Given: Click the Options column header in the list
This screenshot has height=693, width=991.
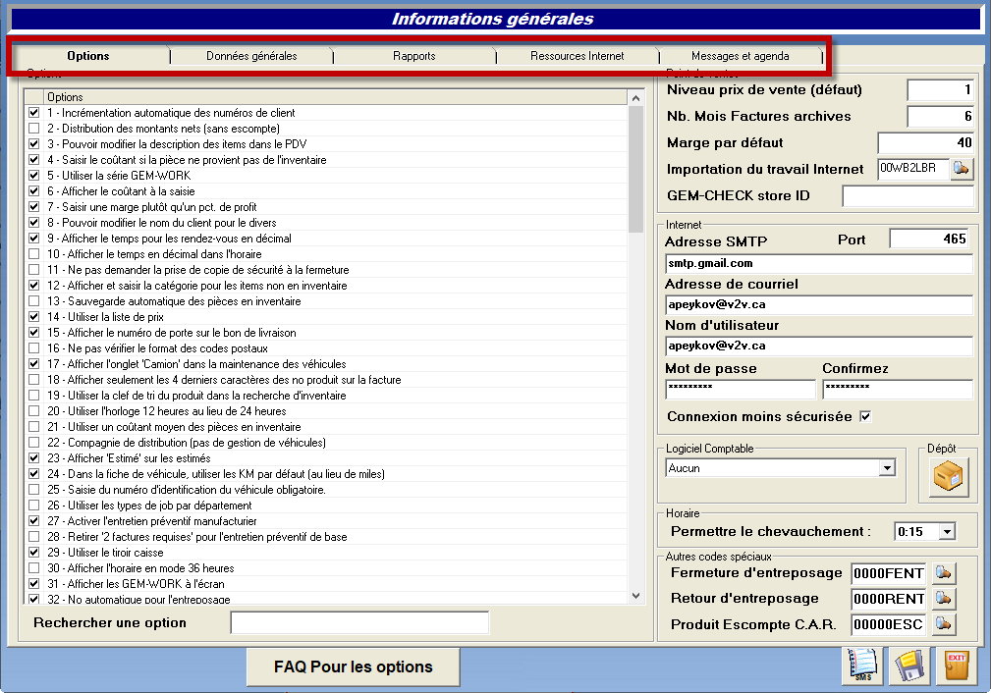Looking at the screenshot, I should tap(336, 96).
